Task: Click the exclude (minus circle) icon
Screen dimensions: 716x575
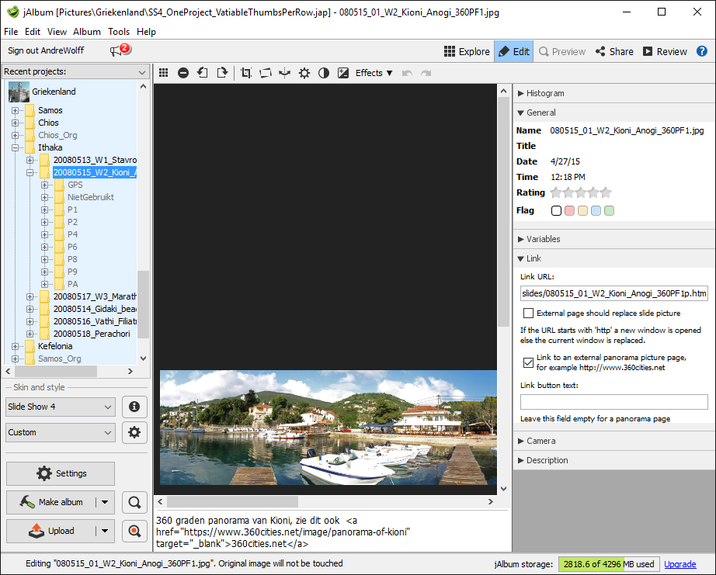Action: click(183, 73)
